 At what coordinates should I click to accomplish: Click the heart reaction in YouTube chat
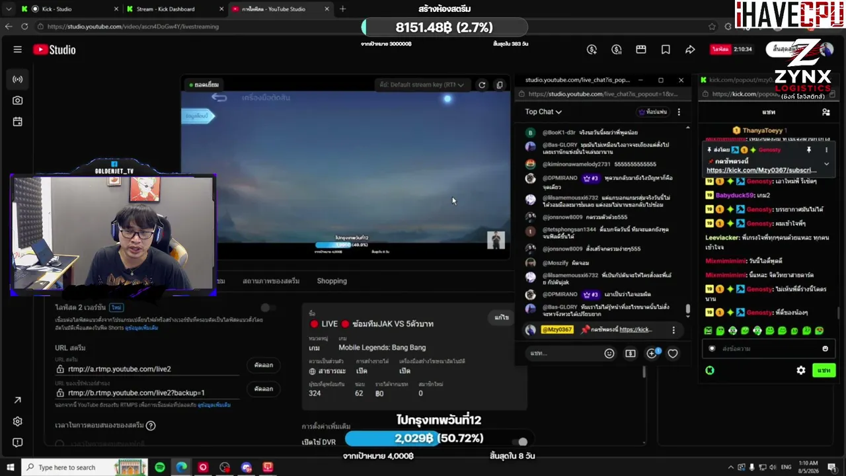pyautogui.click(x=673, y=354)
